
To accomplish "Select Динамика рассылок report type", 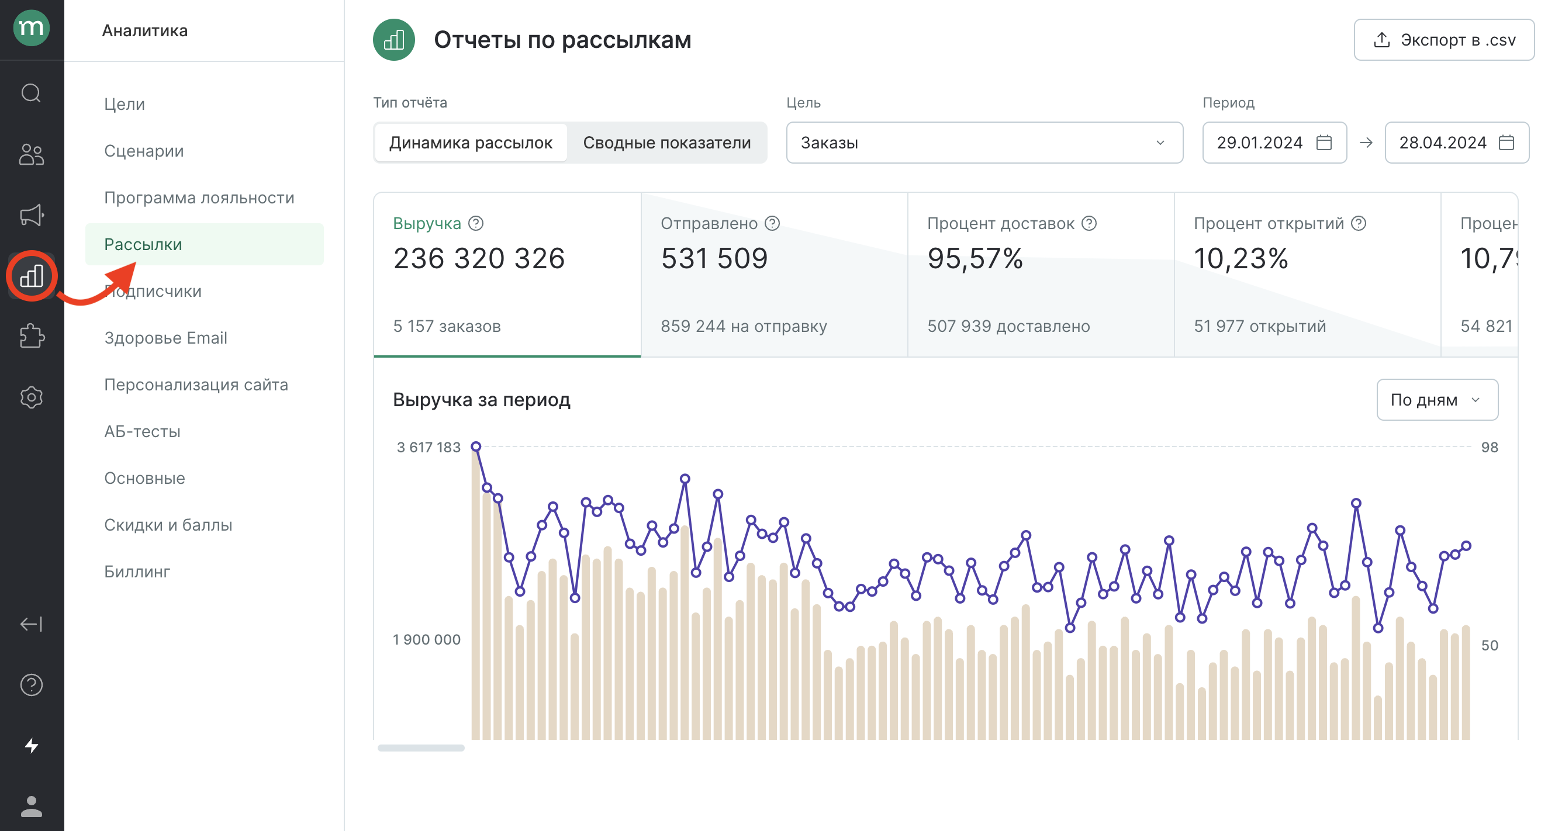I will click(471, 143).
